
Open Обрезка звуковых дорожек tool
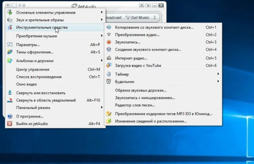(x=163, y=90)
